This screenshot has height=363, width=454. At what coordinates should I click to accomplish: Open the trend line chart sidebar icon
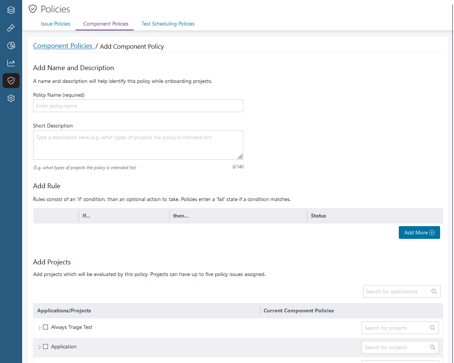click(11, 63)
